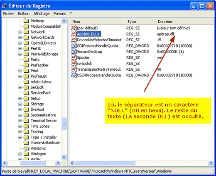
Task: Open the Fichier menu
Action: coord(9,14)
